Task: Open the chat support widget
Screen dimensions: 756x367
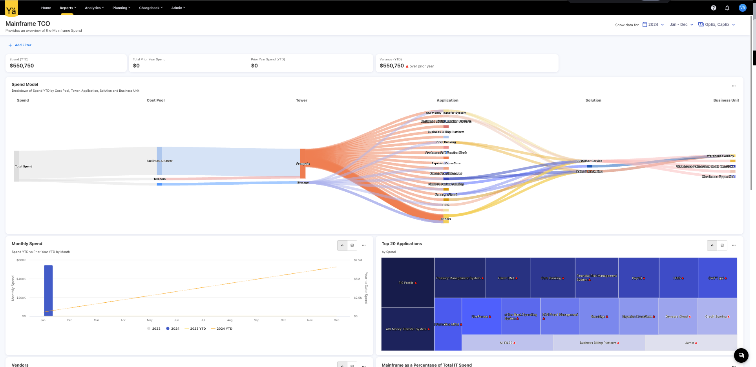Action: 741,355
